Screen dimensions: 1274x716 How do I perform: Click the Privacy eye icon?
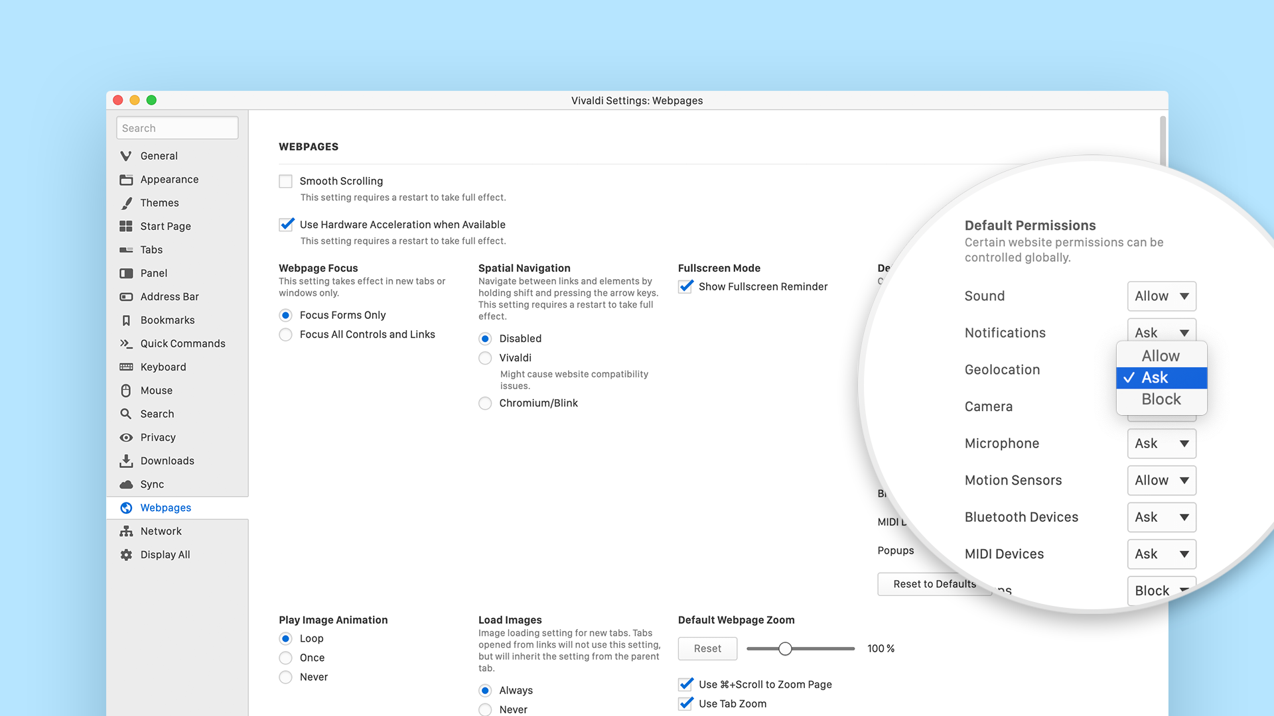click(126, 438)
